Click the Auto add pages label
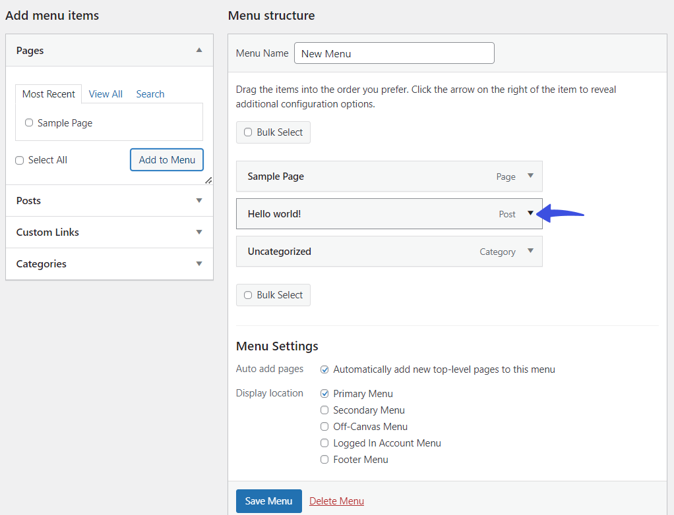674x515 pixels. (270, 369)
